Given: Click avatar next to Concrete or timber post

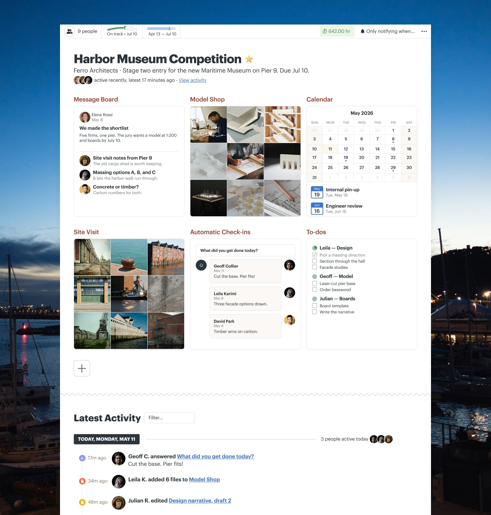Looking at the screenshot, I should 85,189.
